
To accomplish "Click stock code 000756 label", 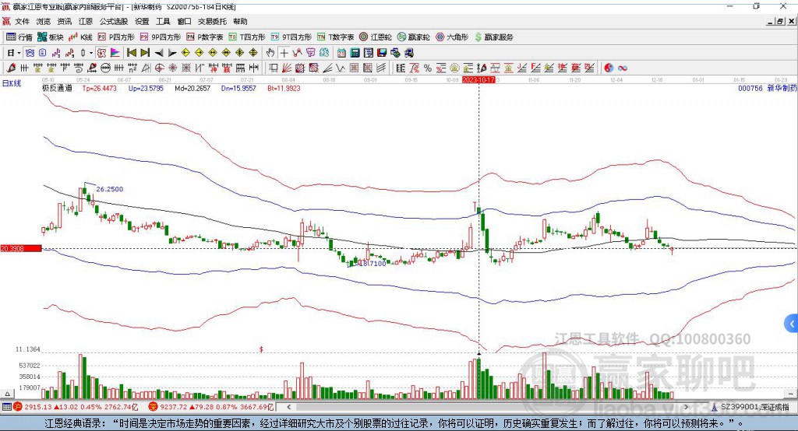I will (750, 88).
